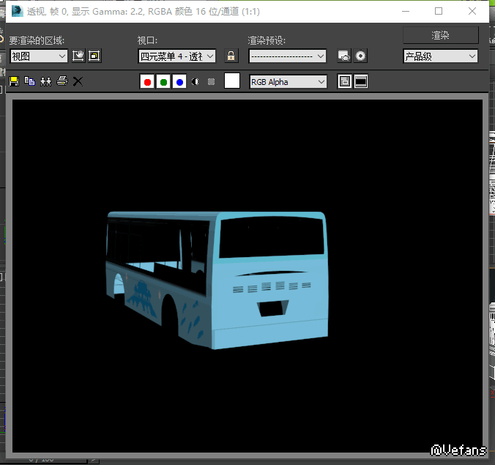Toggle the green channel display
The height and width of the screenshot is (465, 495).
pos(163,82)
